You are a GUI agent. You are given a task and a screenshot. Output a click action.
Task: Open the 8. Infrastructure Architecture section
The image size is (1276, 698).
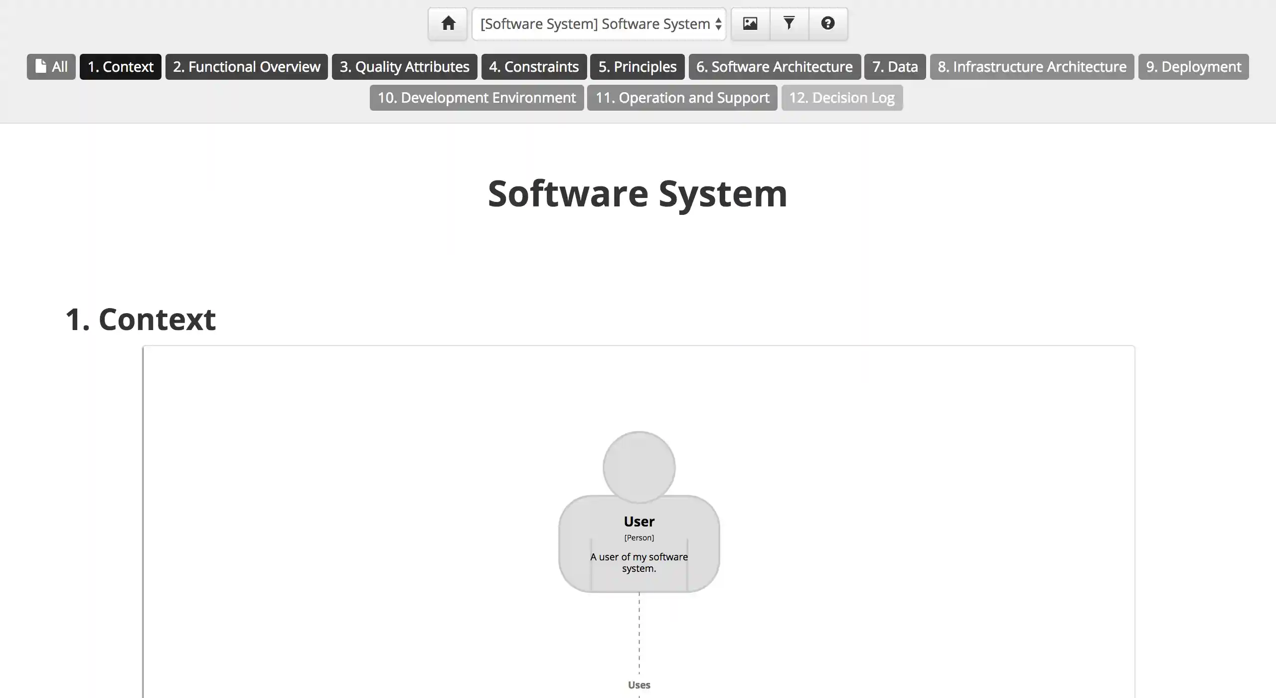click(1032, 66)
